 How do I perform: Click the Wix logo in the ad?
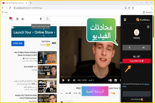54,43
